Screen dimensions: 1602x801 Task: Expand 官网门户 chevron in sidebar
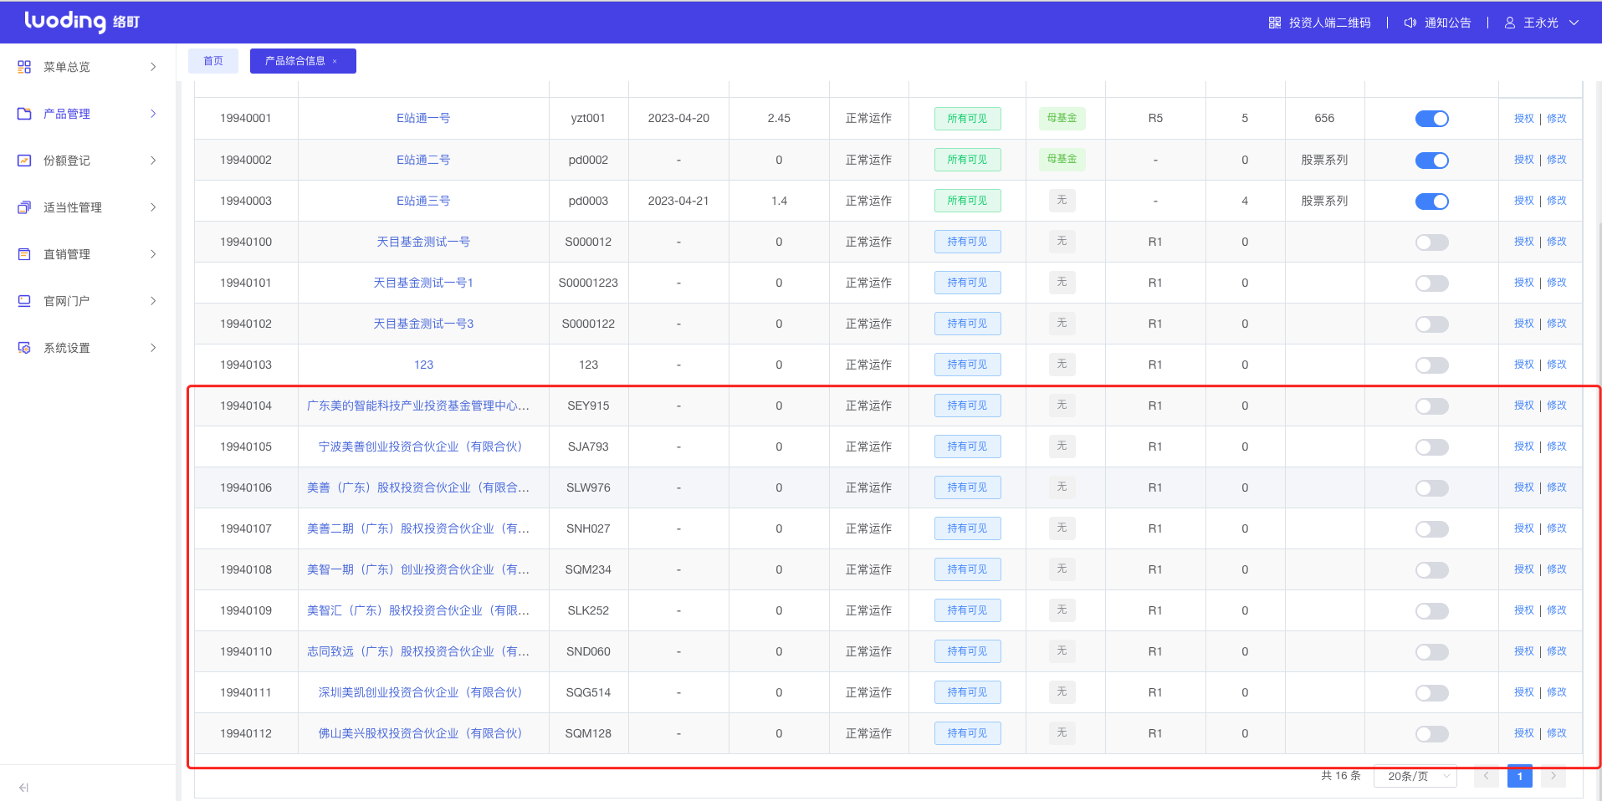click(x=153, y=301)
